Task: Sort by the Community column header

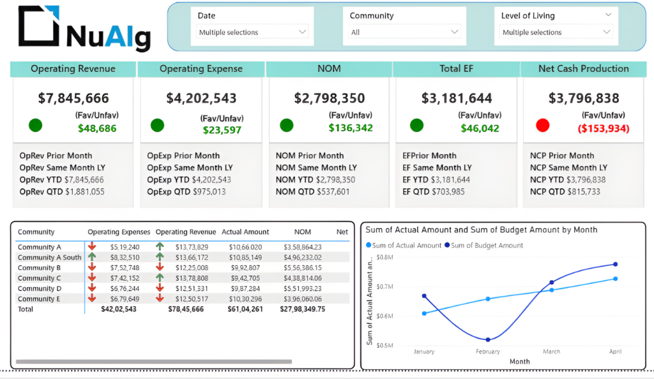Action: click(x=36, y=232)
